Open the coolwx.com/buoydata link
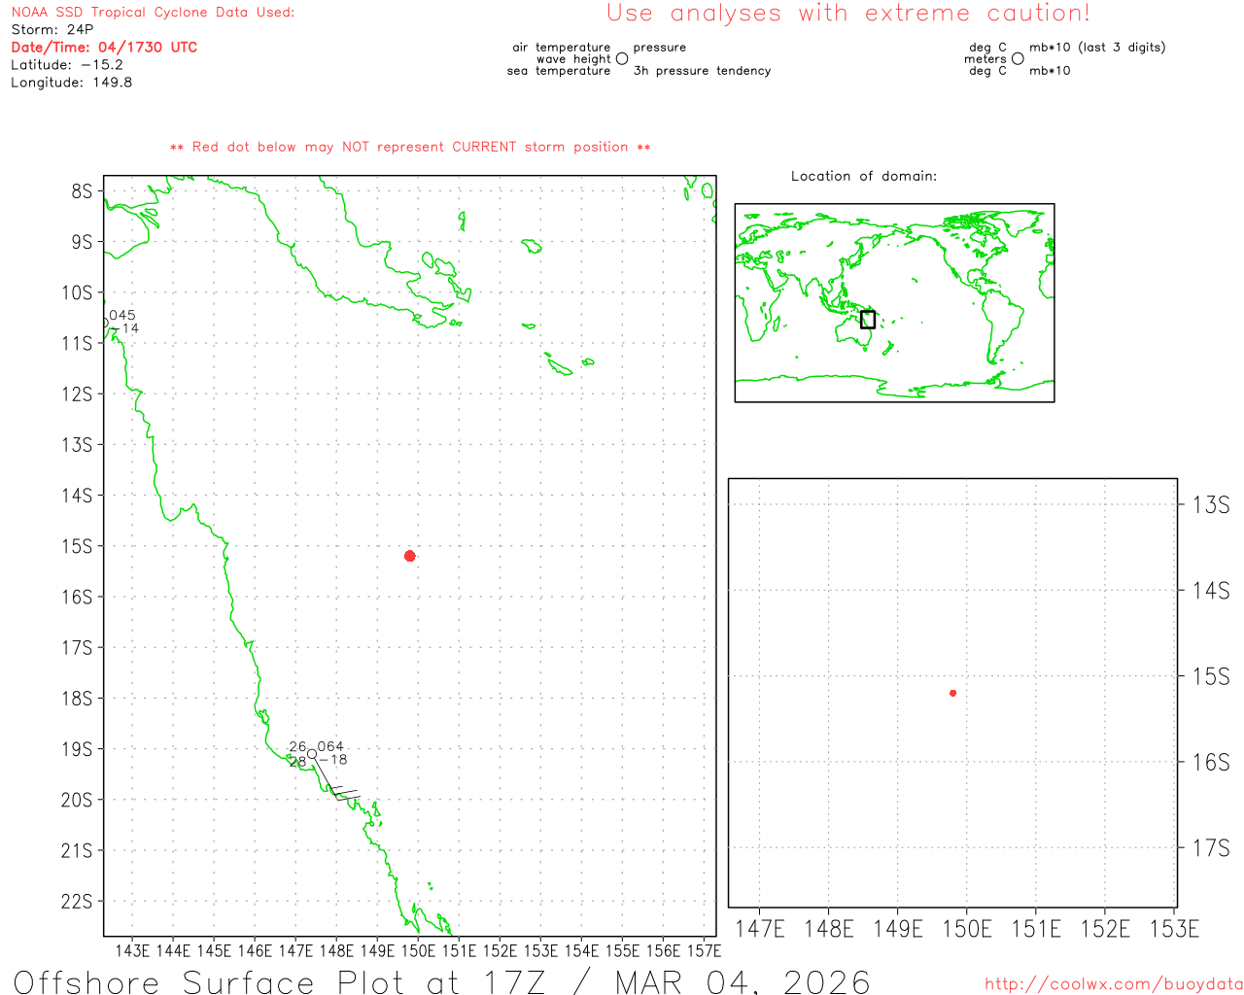Viewport: 1244px width, 995px height. click(x=1113, y=984)
